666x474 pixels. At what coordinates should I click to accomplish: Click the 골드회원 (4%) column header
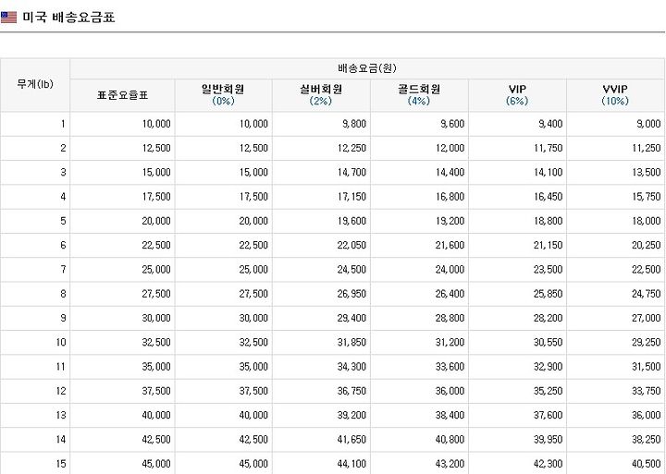419,95
